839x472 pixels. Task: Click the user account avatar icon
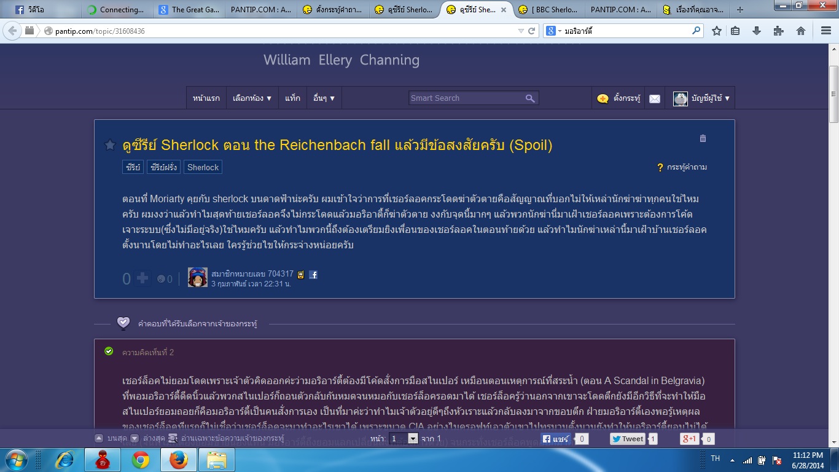click(681, 98)
